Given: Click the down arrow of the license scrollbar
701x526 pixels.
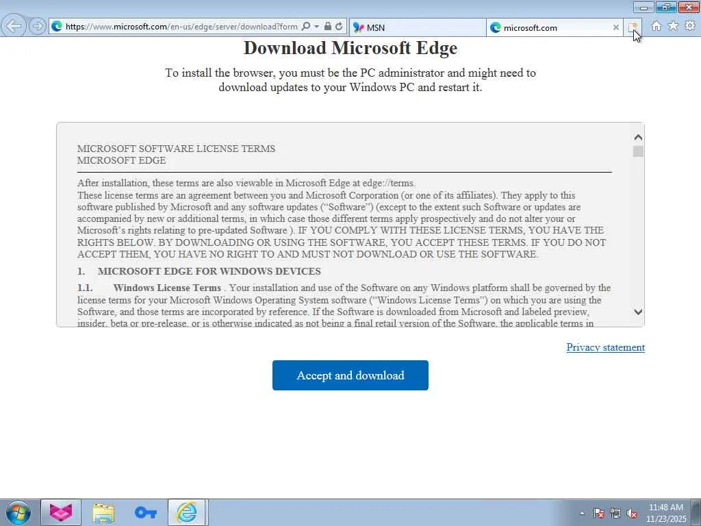Looking at the screenshot, I should [638, 312].
